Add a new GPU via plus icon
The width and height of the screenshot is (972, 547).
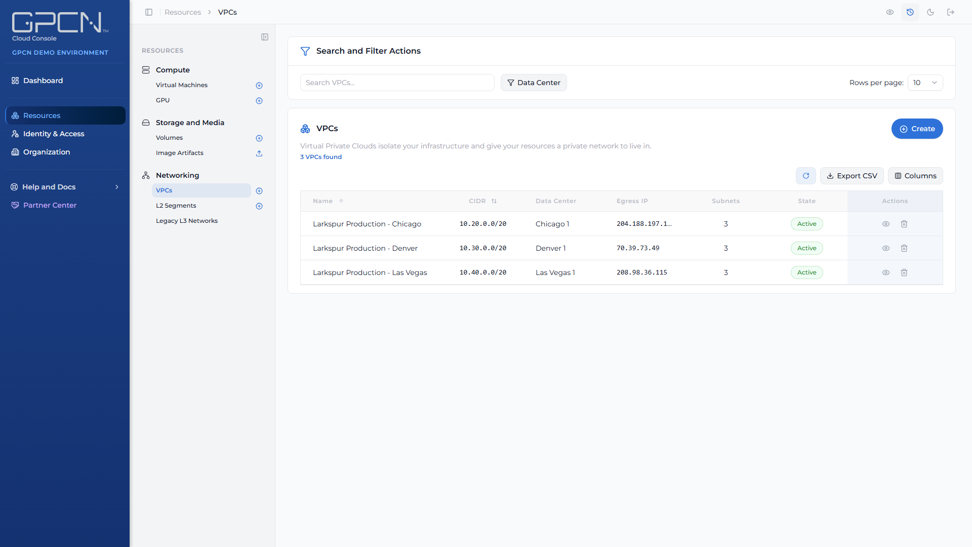click(x=259, y=101)
